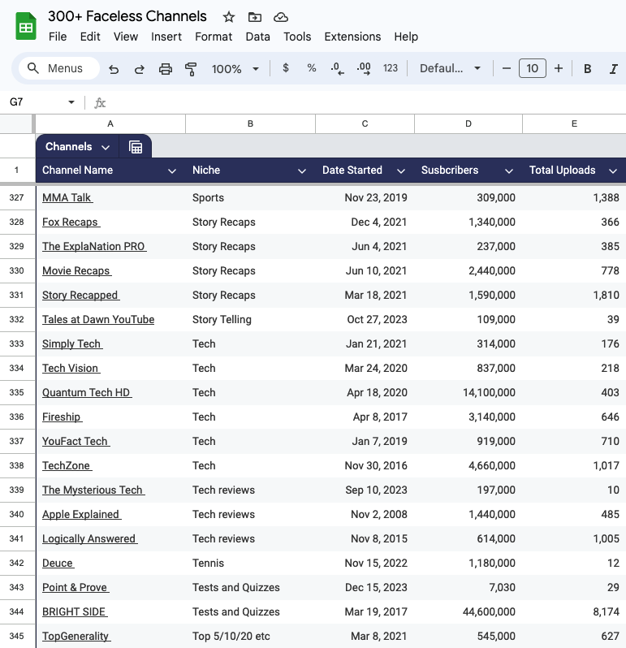Open the Quantum Tech HD link
The height and width of the screenshot is (648, 626).
pyautogui.click(x=87, y=392)
